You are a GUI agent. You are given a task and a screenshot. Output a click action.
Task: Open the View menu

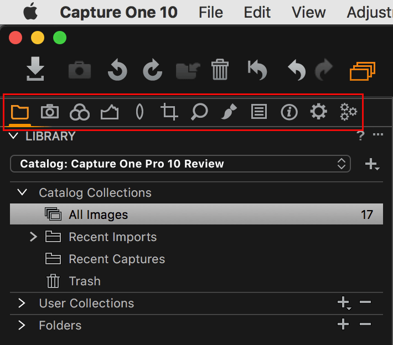pyautogui.click(x=309, y=12)
